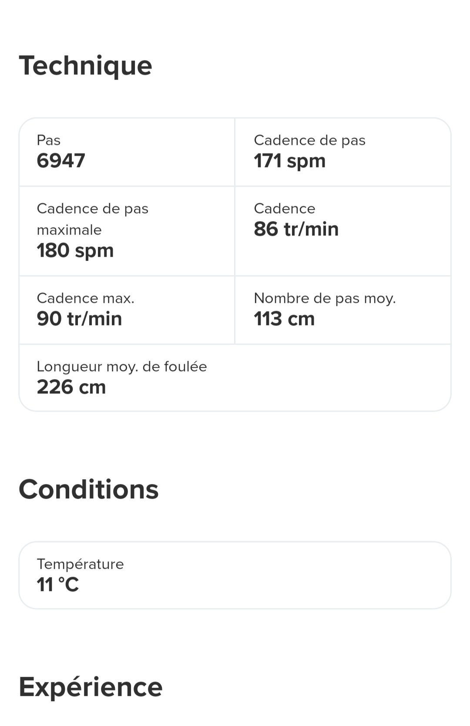470x726 pixels.
Task: Click the 11 °C temperature value
Action: coord(58,585)
